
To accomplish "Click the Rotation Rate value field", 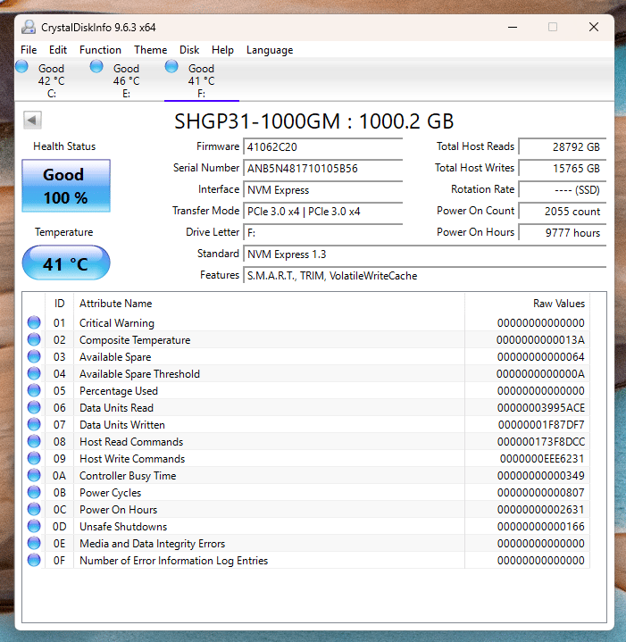I will [x=562, y=190].
